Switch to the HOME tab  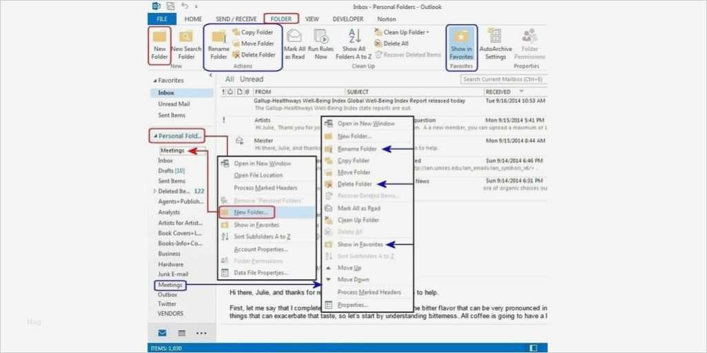coord(193,19)
